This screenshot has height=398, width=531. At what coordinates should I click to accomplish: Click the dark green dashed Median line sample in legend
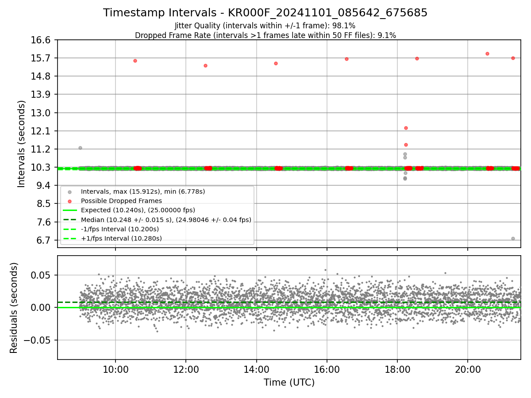point(69,220)
